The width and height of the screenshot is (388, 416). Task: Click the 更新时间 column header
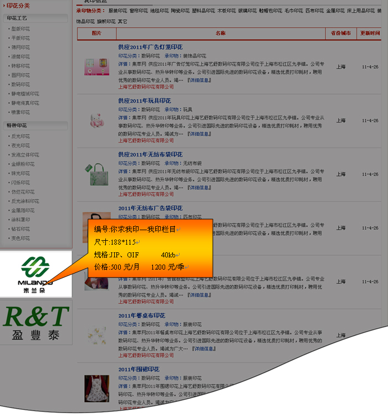pyautogui.click(x=370, y=33)
